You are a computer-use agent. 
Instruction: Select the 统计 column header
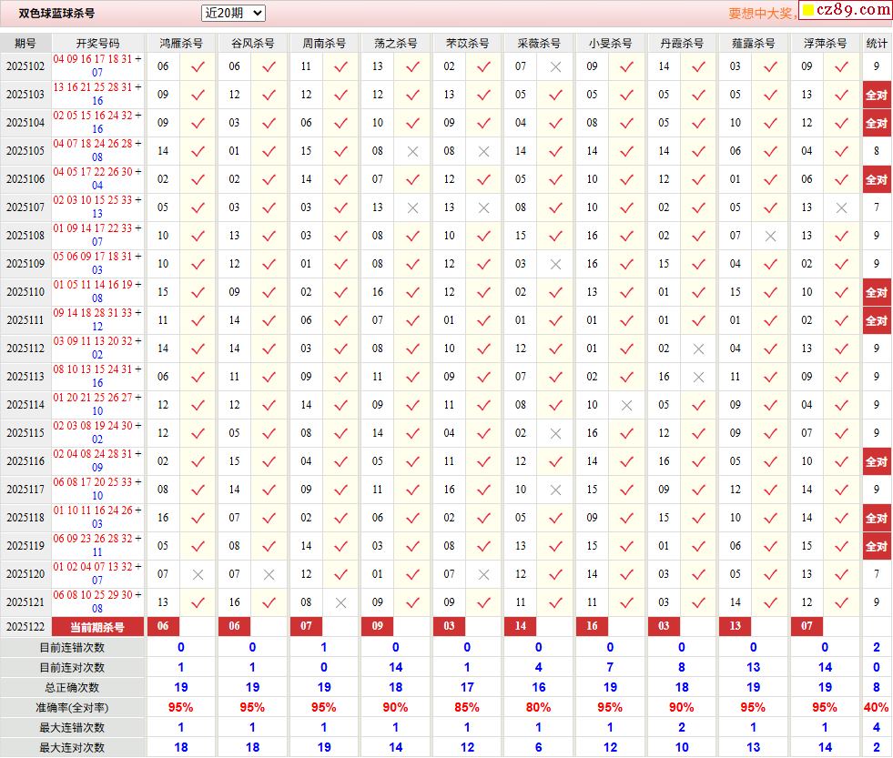[876, 43]
